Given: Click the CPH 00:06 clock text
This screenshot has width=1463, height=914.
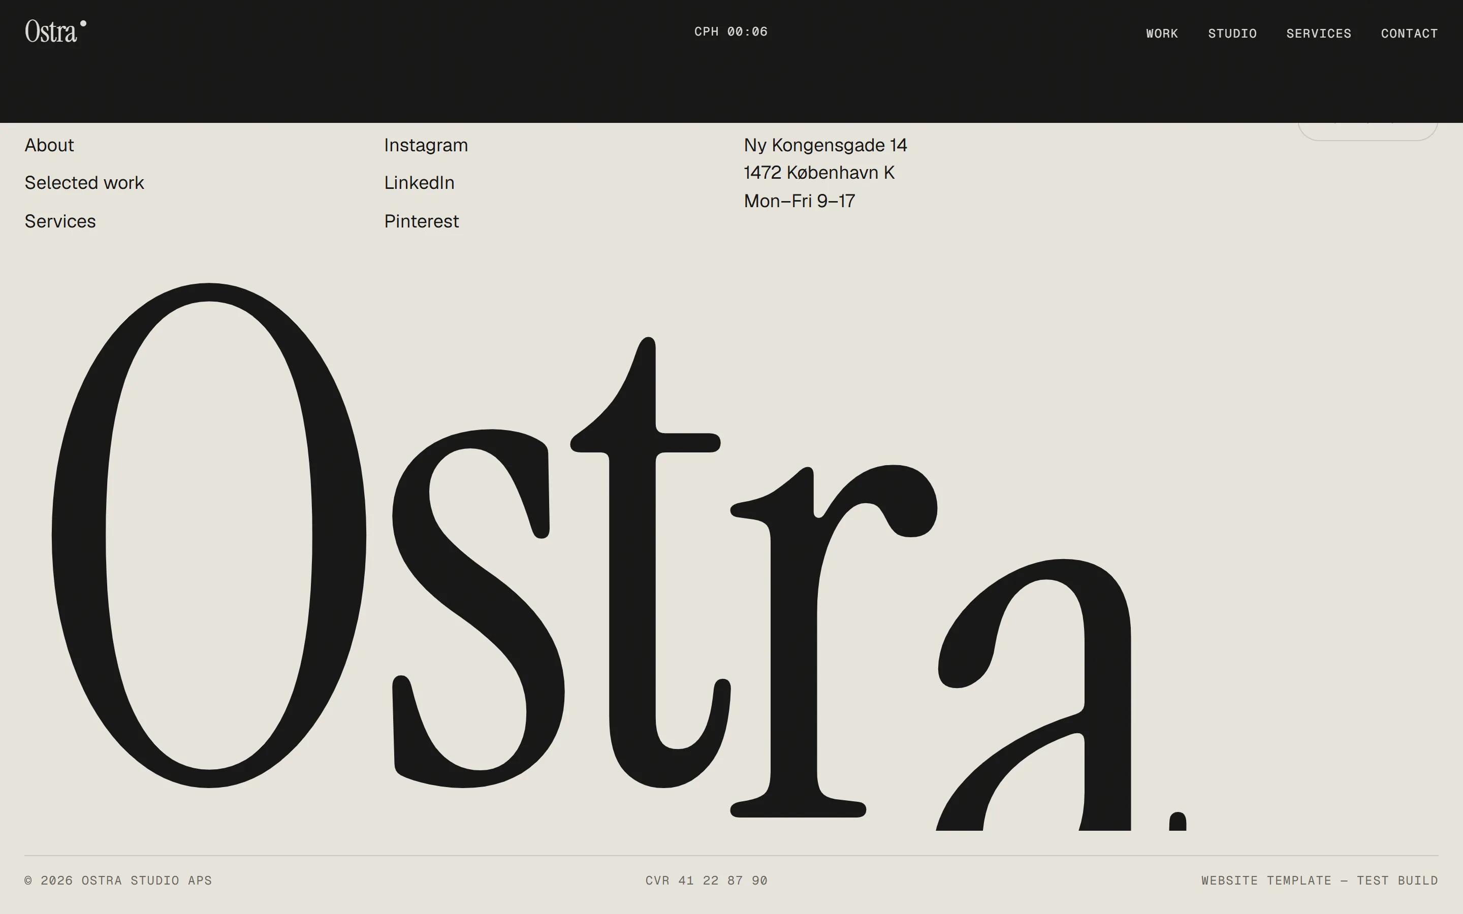Looking at the screenshot, I should point(731,31).
